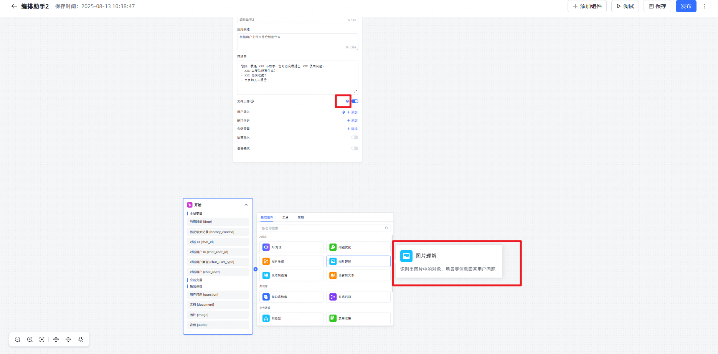Click the 对话用户类型 {chat_user_type} variable

218,262
